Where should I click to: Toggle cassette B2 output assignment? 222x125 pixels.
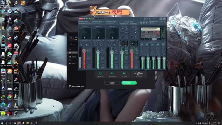[x=163, y=37]
